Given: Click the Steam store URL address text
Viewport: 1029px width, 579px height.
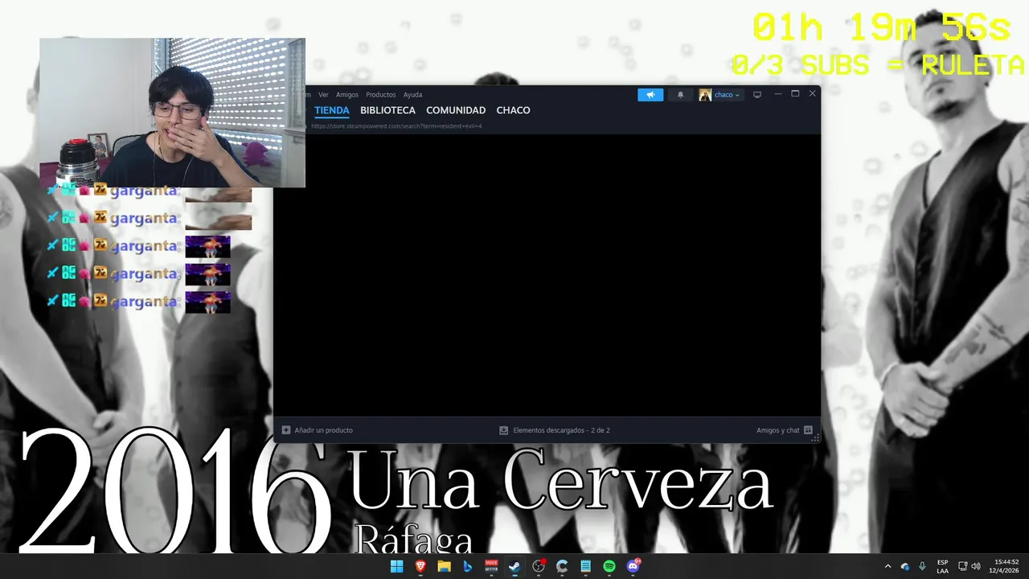Looking at the screenshot, I should click(396, 126).
